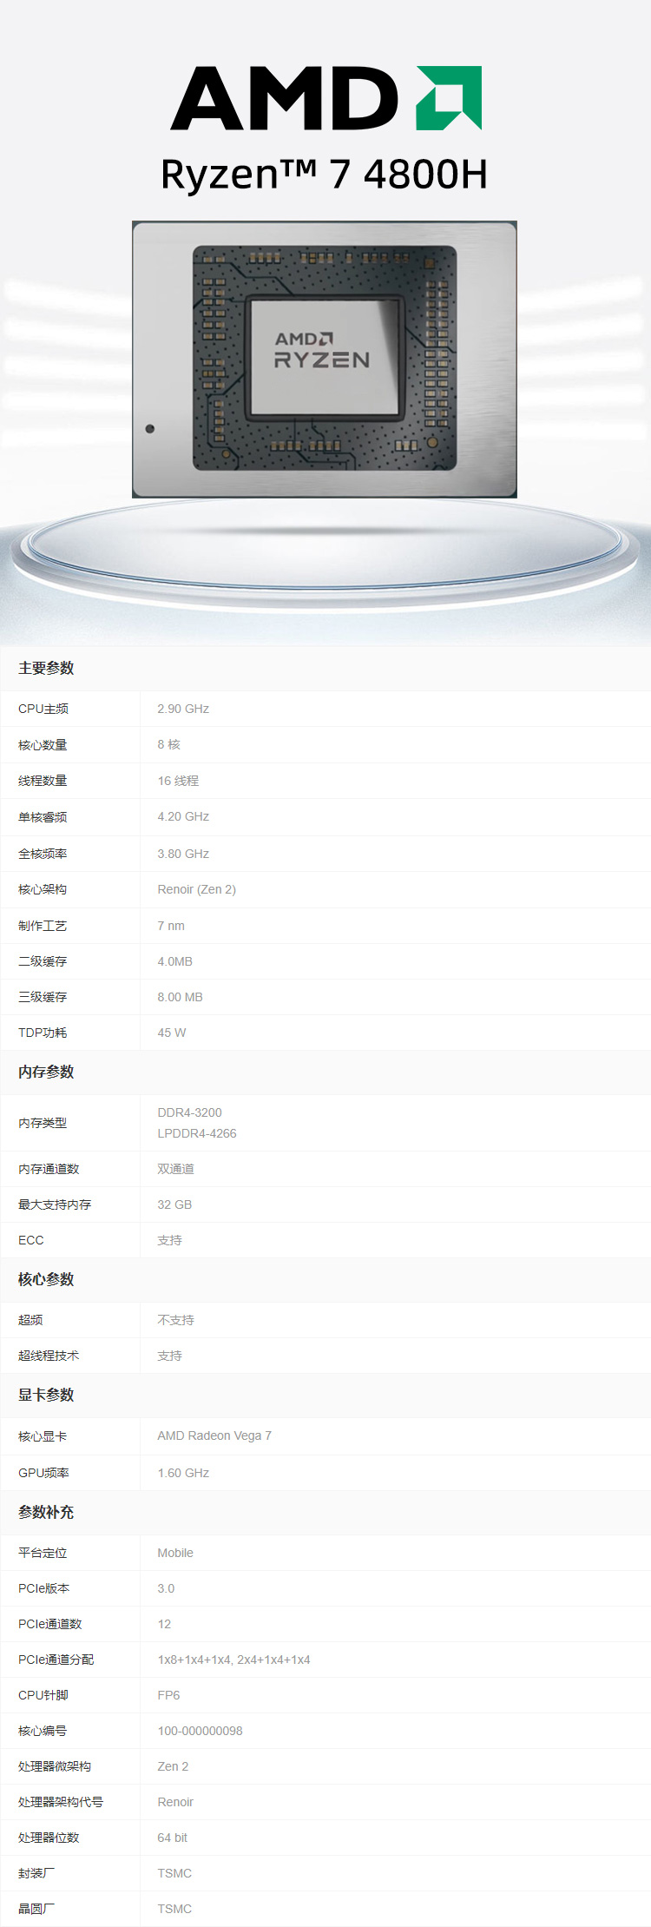Click the 处理器架构代号 label

click(x=61, y=1802)
